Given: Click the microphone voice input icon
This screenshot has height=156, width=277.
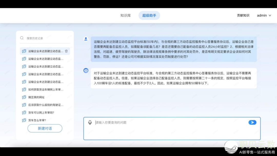Looking at the screenshot, I should pos(90,122).
